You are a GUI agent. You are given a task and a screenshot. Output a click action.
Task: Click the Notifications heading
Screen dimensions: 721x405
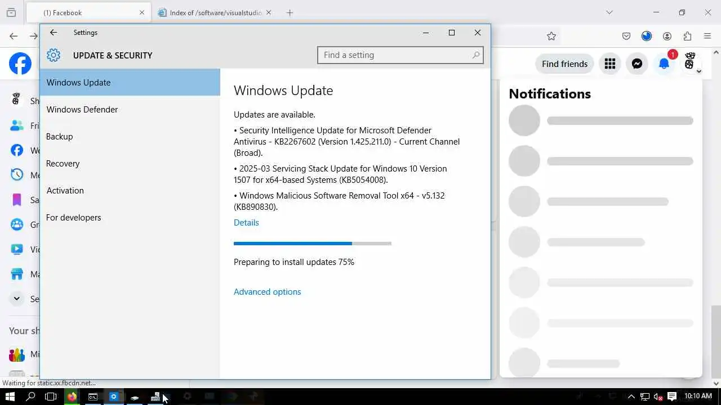(x=550, y=94)
